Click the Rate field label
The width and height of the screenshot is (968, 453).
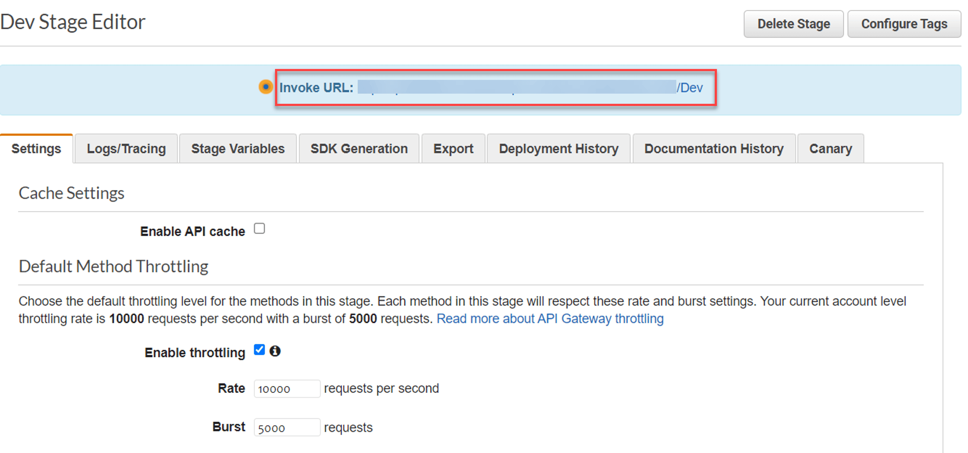[x=231, y=388]
